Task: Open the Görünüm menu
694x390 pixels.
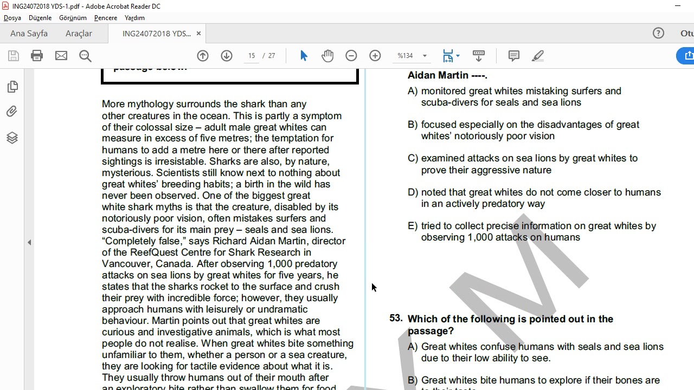Action: pyautogui.click(x=73, y=18)
